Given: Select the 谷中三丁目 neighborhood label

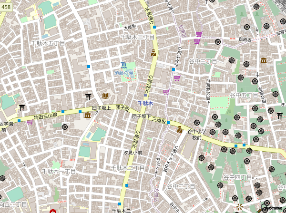Looking at the screenshot, I should tap(202, 61).
